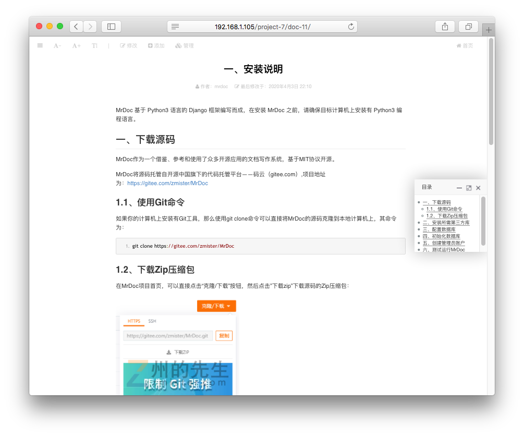Maximize the 目录 contents panel

[469, 188]
